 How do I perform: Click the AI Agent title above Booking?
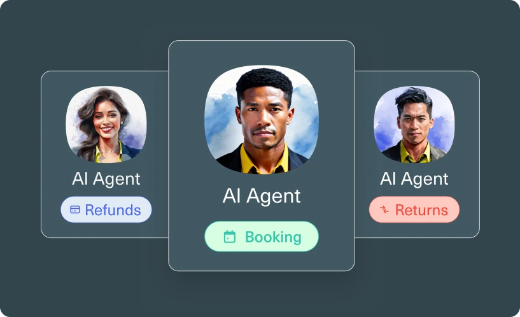click(262, 195)
